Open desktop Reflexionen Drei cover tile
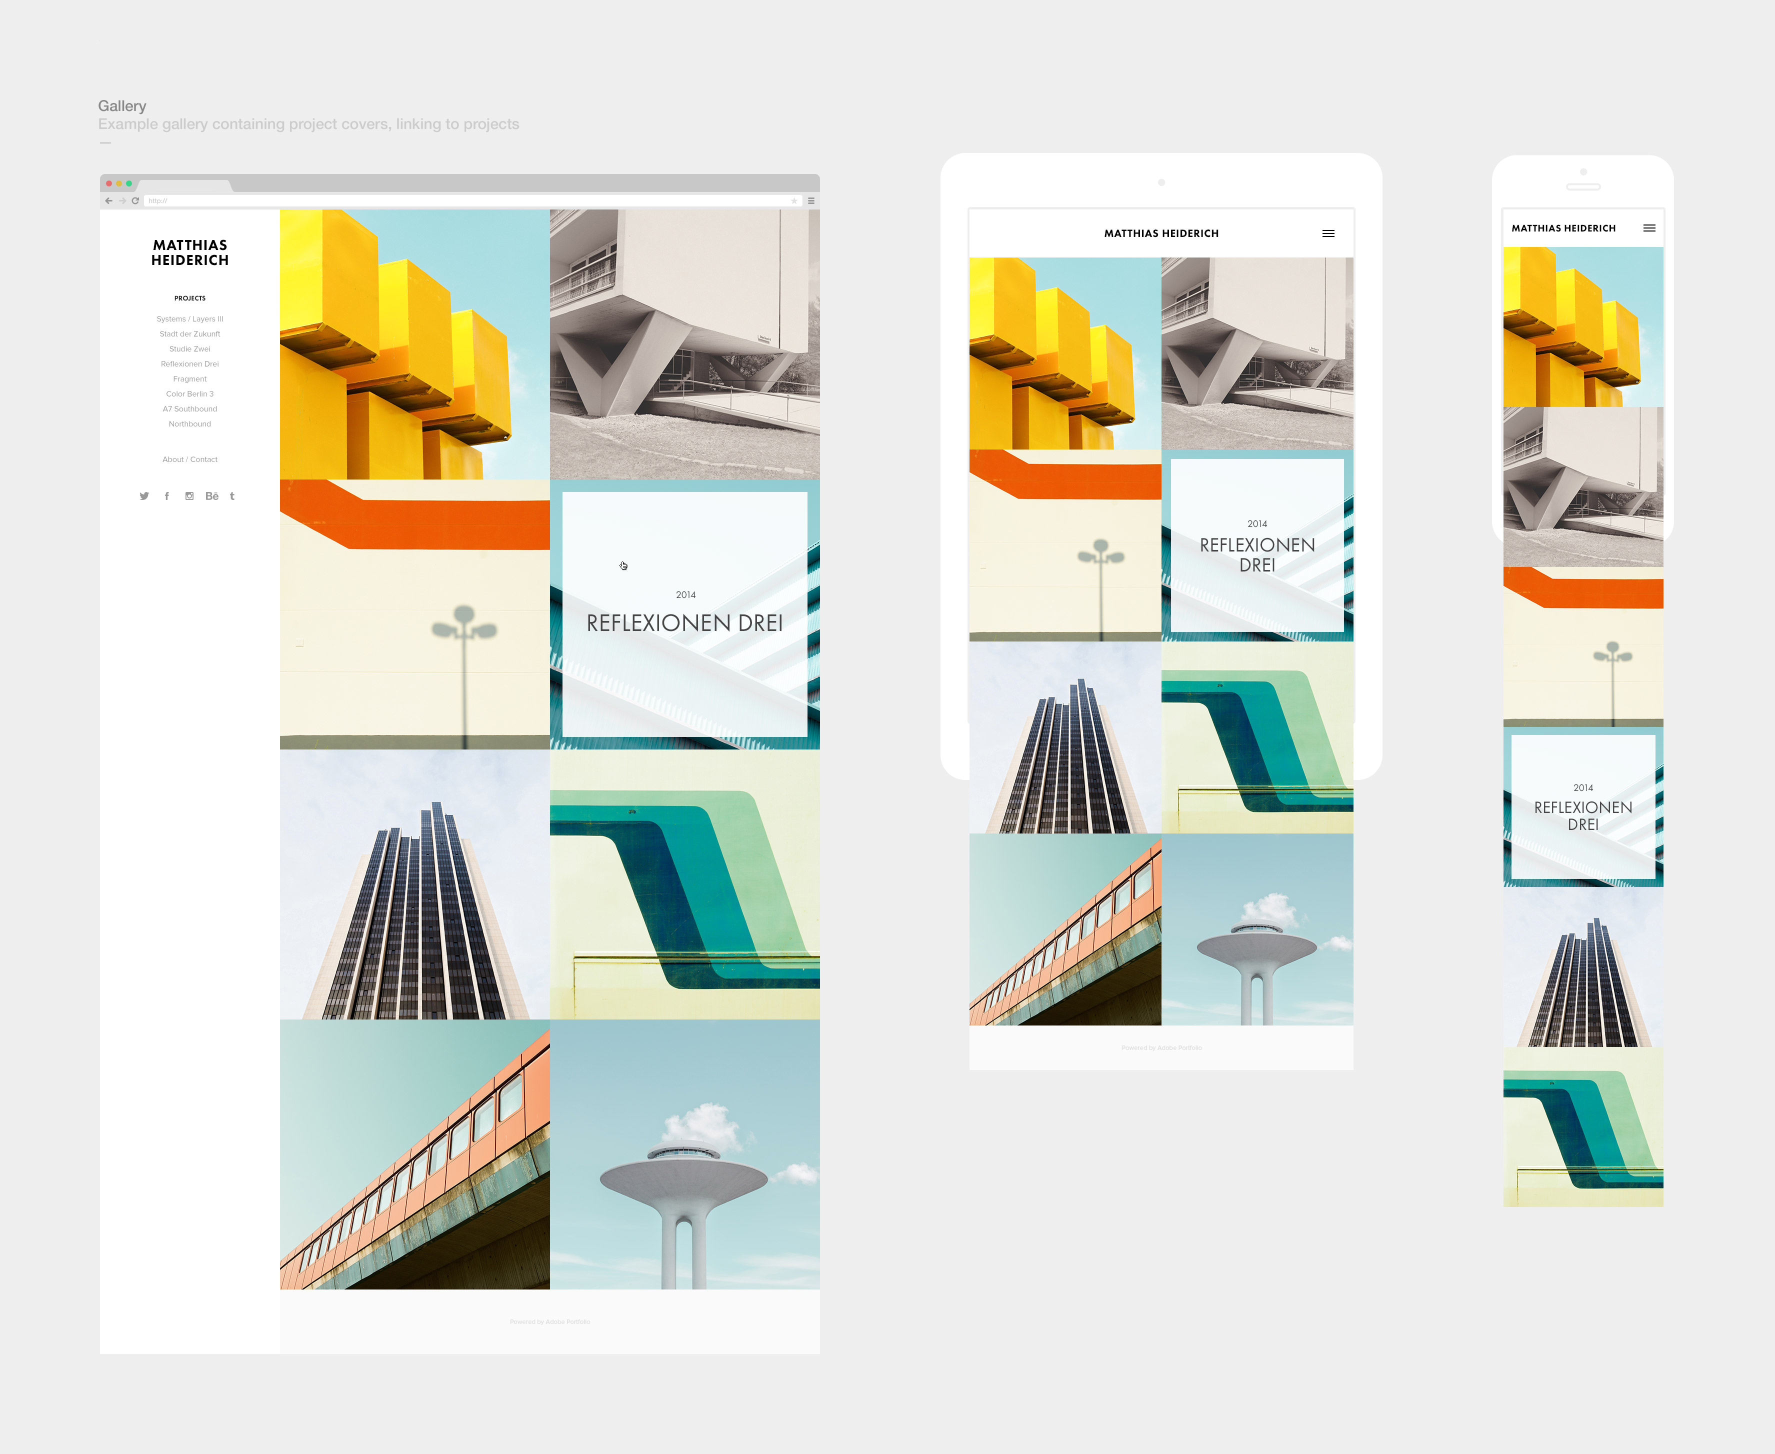The width and height of the screenshot is (1775, 1454). click(684, 614)
